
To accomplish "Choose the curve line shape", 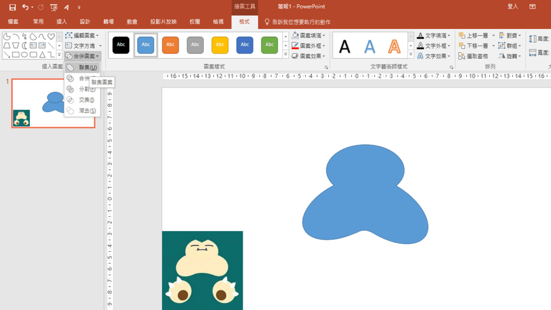I will pyautogui.click(x=42, y=37).
